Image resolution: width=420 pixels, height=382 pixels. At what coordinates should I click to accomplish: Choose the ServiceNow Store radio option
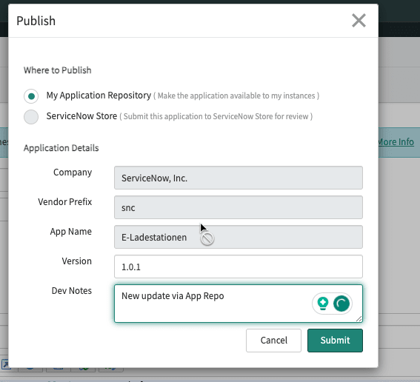31,117
